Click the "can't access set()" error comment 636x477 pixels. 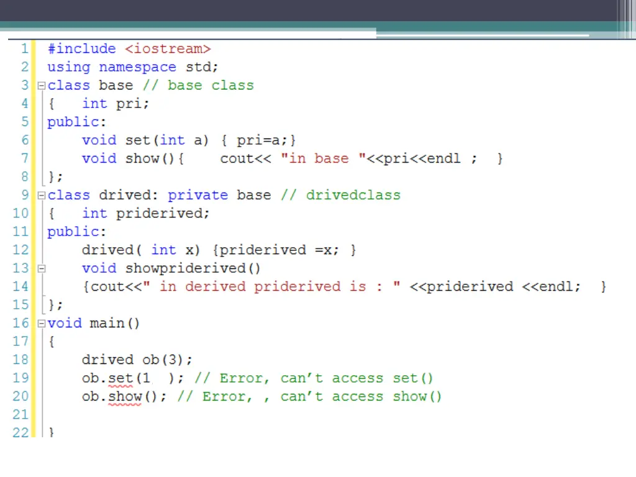[x=357, y=378]
